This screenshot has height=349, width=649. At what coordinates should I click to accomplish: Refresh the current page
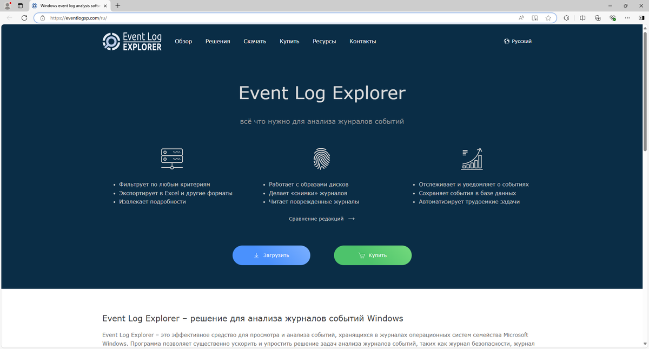coord(24,18)
